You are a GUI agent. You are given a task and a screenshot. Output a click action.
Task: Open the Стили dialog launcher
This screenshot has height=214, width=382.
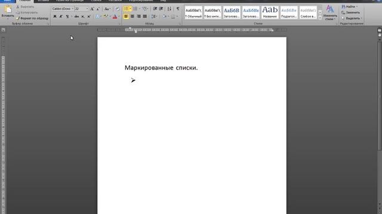coord(337,24)
